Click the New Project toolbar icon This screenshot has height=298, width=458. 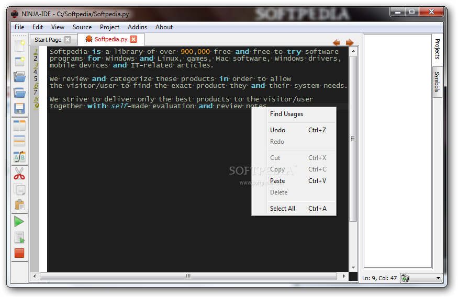click(x=19, y=61)
